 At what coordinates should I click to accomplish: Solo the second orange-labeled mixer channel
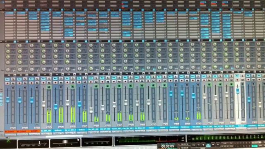(25, 79)
